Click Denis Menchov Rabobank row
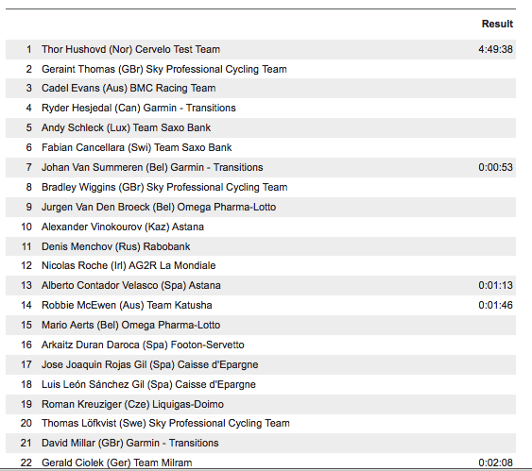Image resolution: width=532 pixels, height=471 pixels. pos(261,246)
